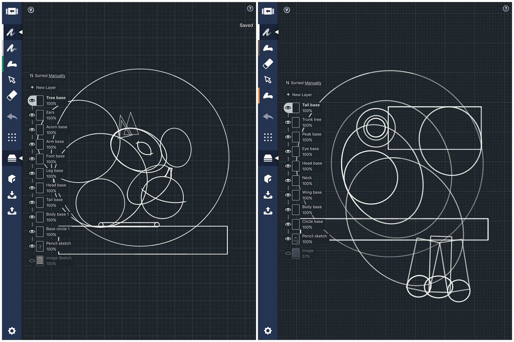The width and height of the screenshot is (514, 342).
Task: Click the 51% opacity value of Image layer
Action: pos(306,257)
